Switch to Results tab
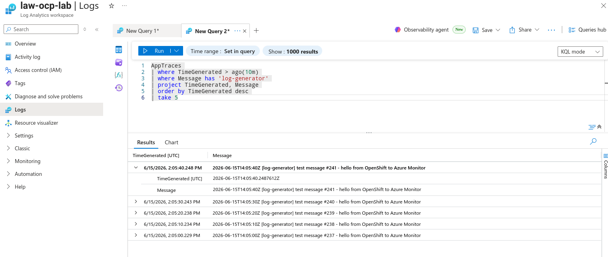 click(x=146, y=142)
